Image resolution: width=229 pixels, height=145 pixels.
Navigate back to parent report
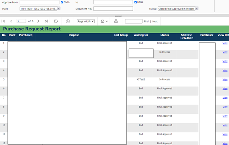[68, 21]
